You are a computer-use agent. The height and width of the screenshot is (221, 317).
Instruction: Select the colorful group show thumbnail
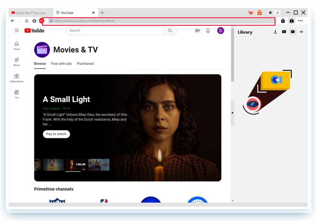click(x=99, y=165)
